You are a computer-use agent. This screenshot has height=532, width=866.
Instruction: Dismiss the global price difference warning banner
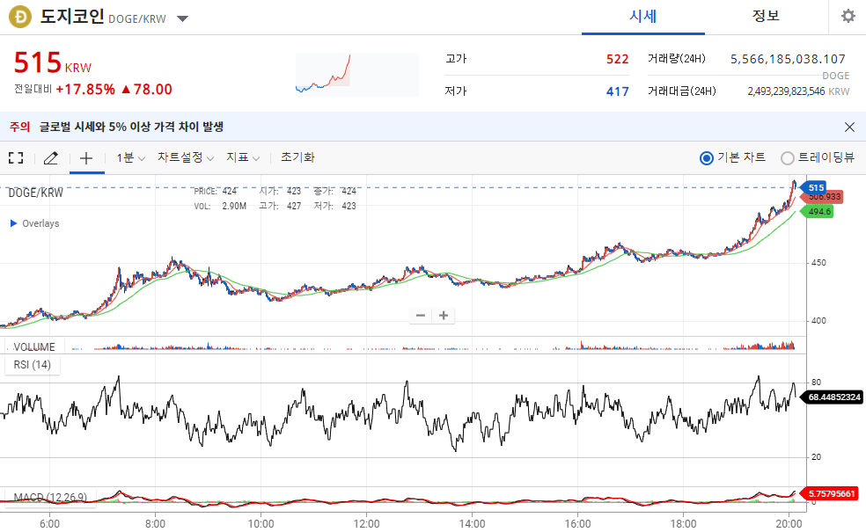[849, 127]
